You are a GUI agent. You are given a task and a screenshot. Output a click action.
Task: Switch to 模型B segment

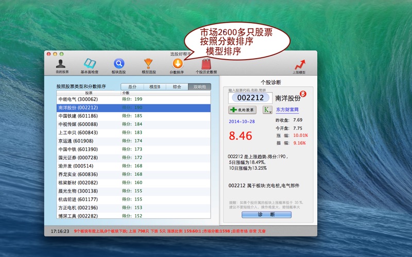point(154,87)
